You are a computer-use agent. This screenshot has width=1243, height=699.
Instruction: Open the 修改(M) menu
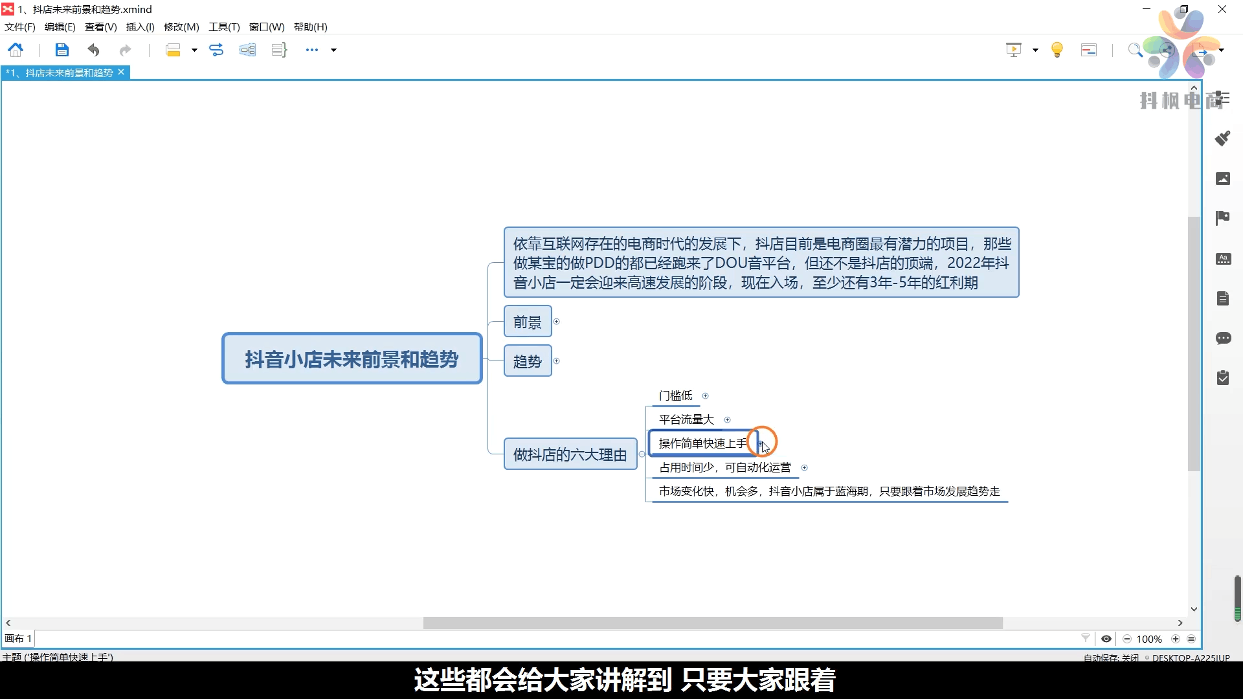tap(181, 27)
